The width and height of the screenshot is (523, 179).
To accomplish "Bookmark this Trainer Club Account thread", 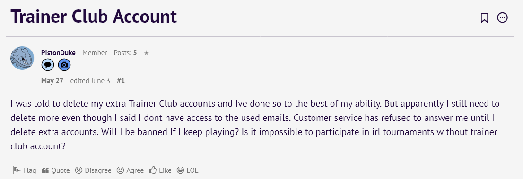I will click(x=484, y=17).
